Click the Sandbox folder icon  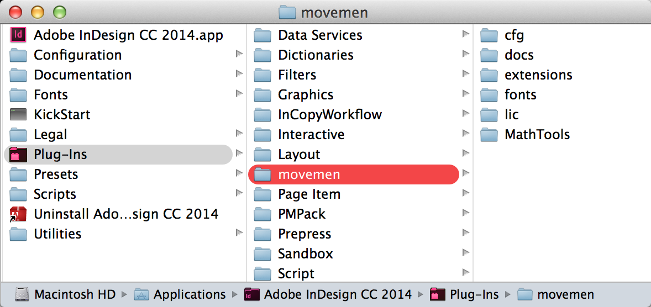point(262,254)
